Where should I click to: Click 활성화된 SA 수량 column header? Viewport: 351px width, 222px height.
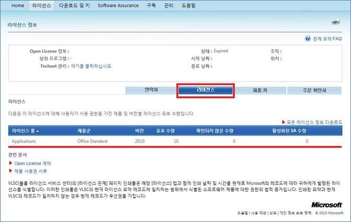(x=289, y=131)
